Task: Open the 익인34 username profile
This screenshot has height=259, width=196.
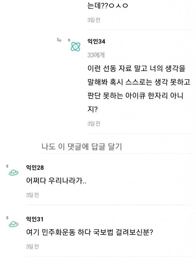Action: (96, 41)
